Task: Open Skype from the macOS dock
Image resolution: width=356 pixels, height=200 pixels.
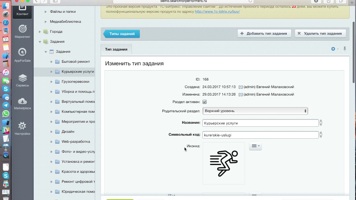Action: [x=6, y=89]
